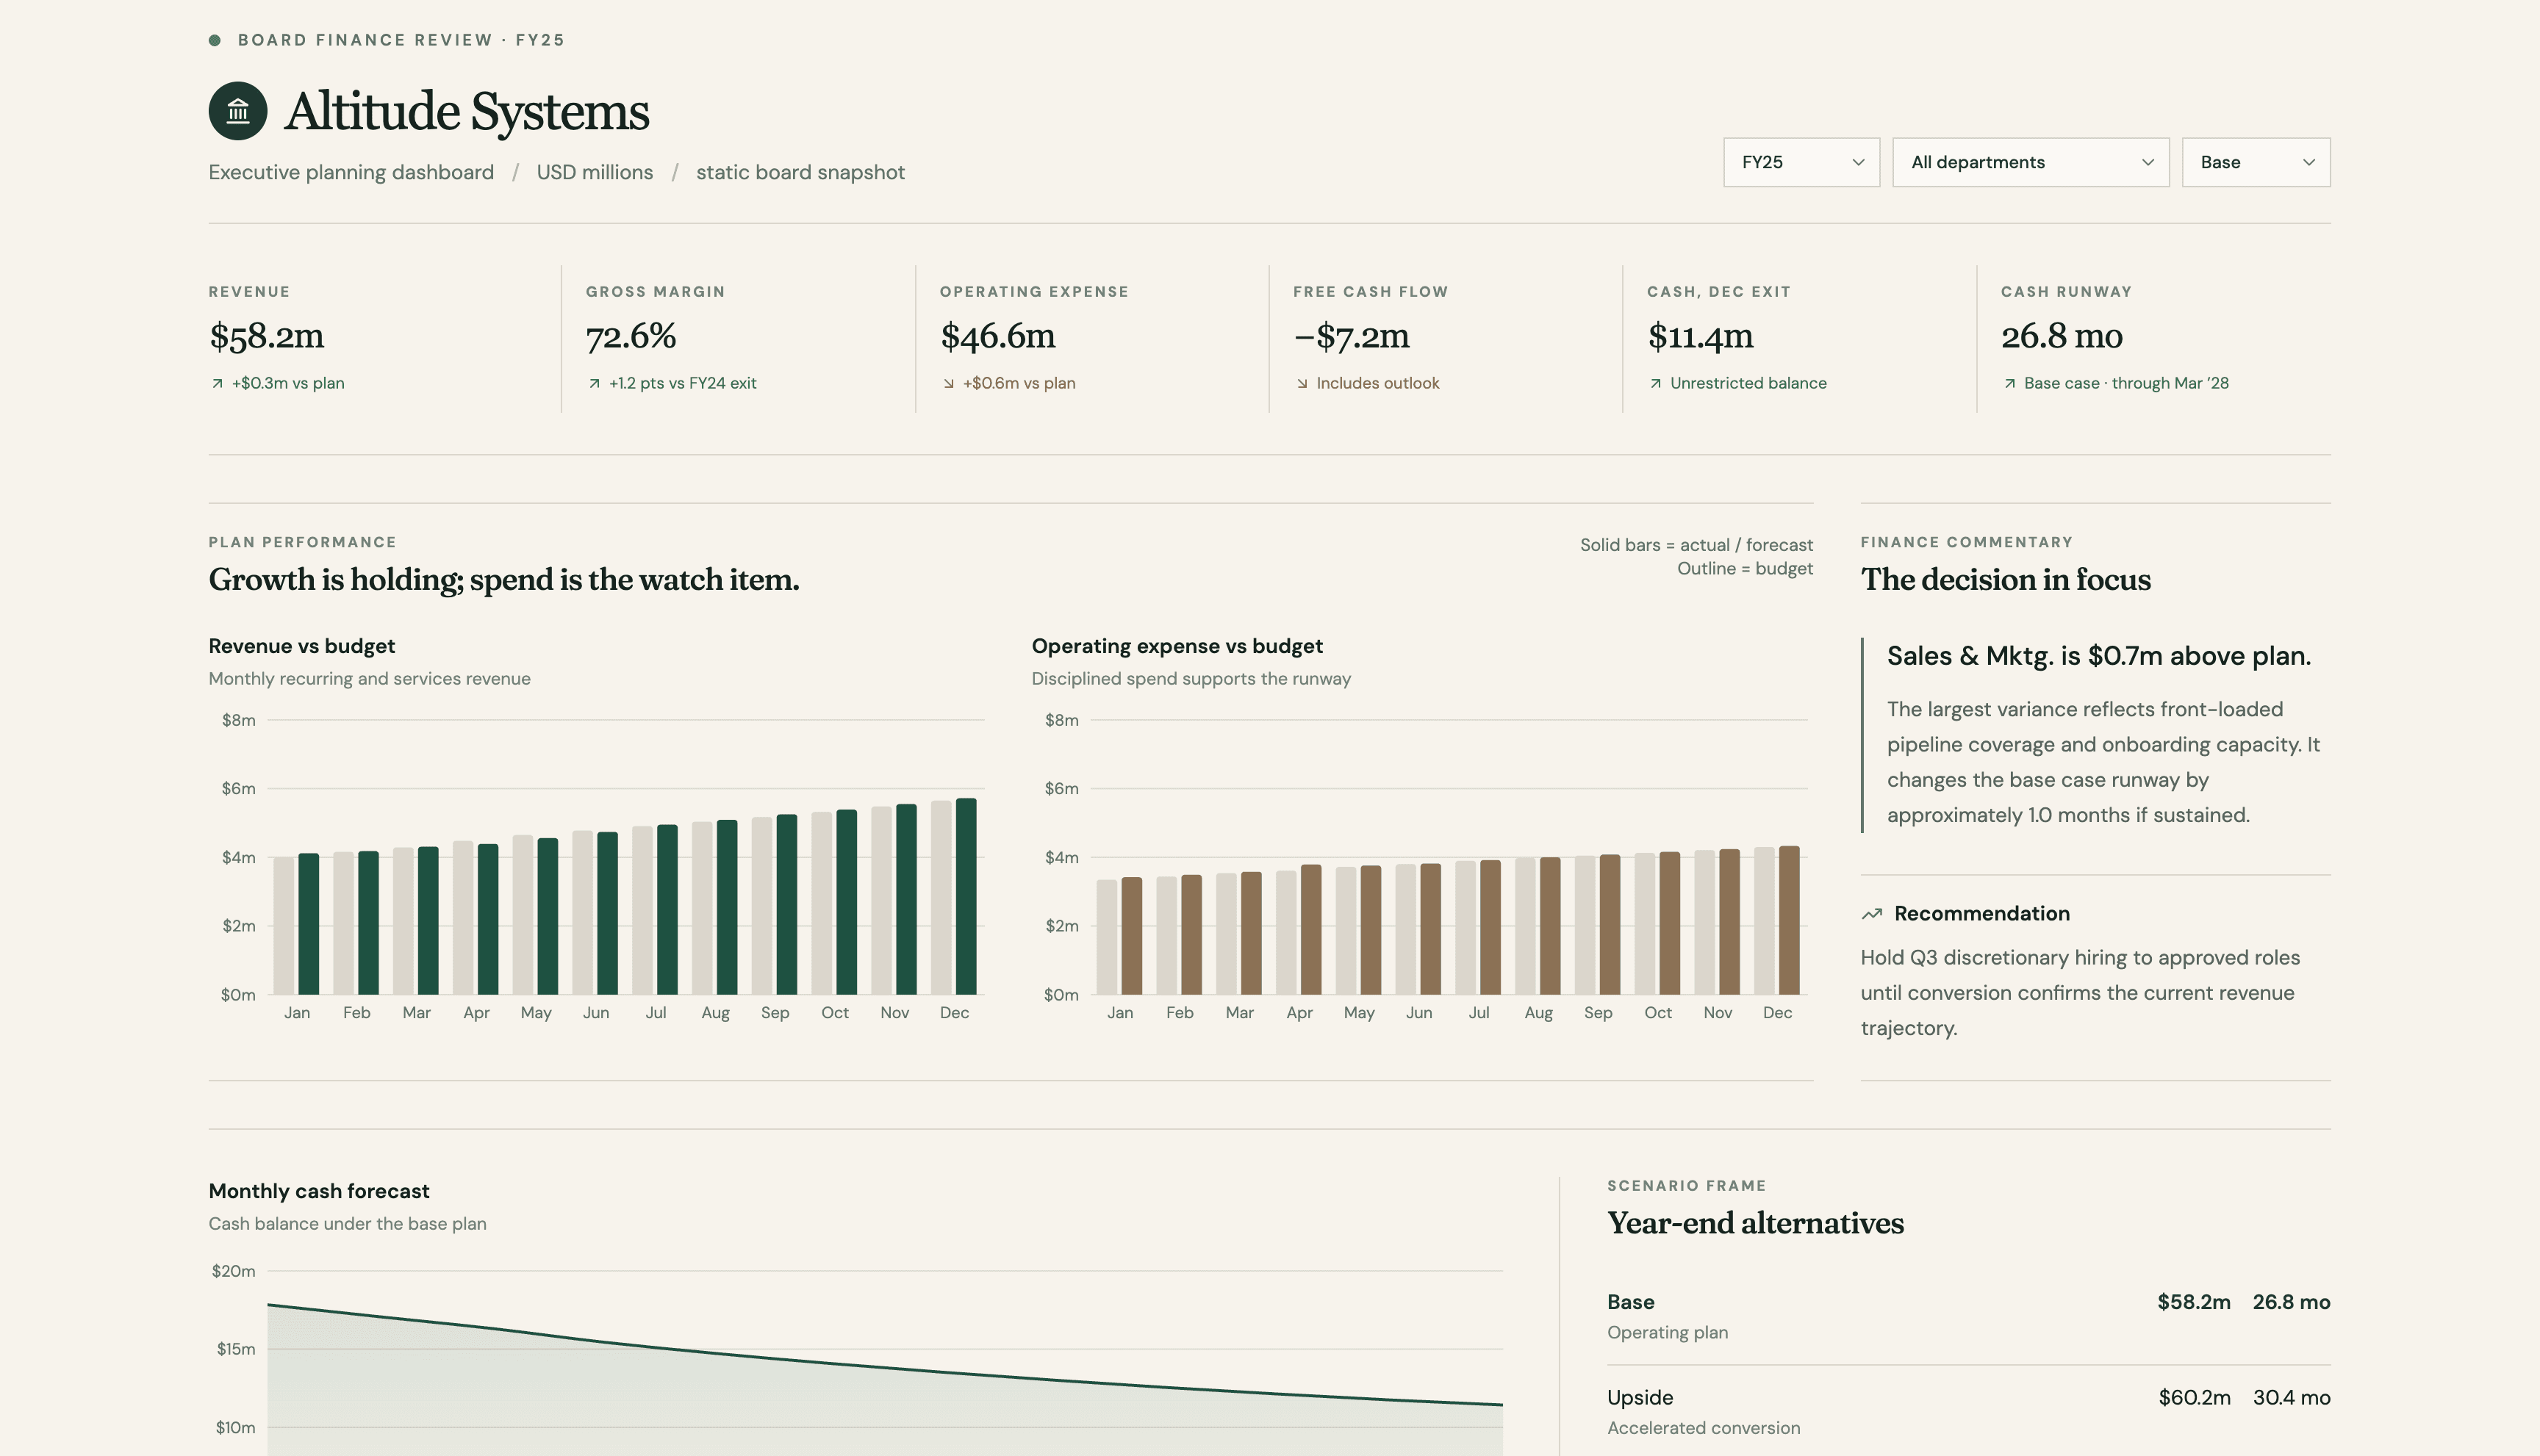Click the $20m axis label on cash forecast
2540x1456 pixels.
[x=233, y=1271]
